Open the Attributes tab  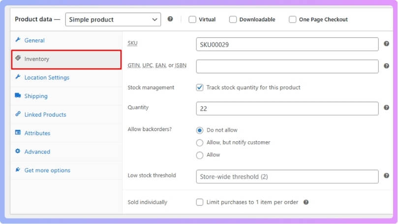tap(66, 133)
